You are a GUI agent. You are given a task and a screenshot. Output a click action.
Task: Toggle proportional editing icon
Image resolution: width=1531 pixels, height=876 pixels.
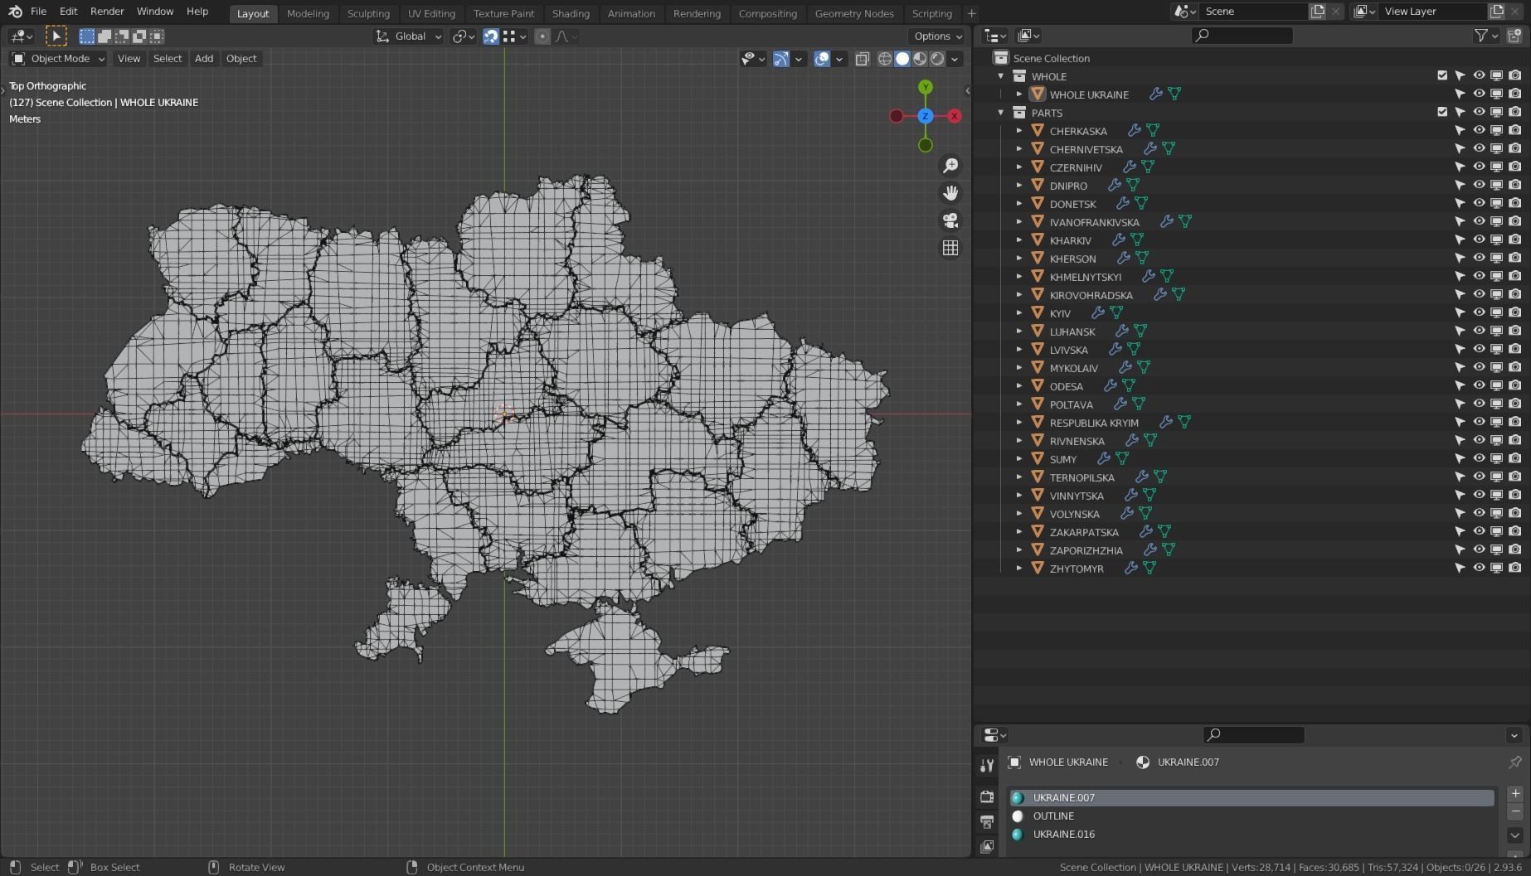pos(542,36)
